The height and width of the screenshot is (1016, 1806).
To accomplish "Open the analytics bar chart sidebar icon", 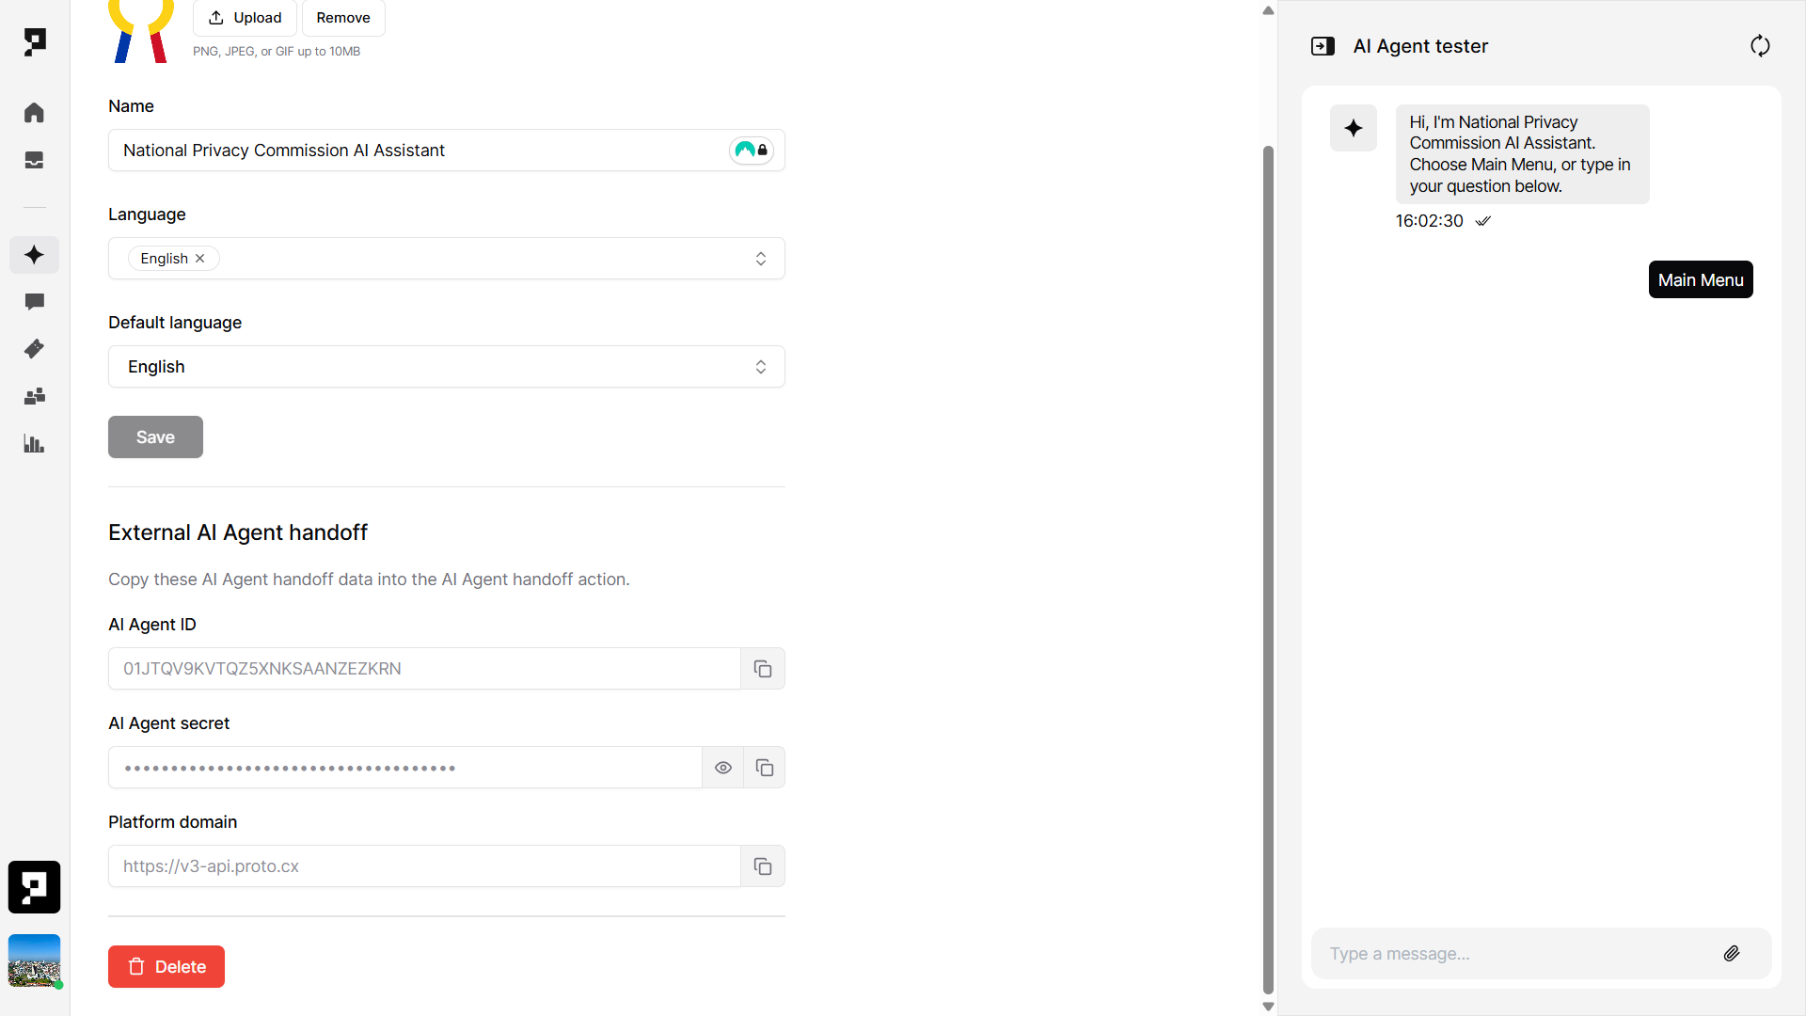I will (x=34, y=444).
